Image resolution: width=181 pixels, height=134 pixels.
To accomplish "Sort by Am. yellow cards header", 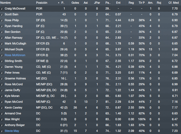I will [x=150, y=3].
